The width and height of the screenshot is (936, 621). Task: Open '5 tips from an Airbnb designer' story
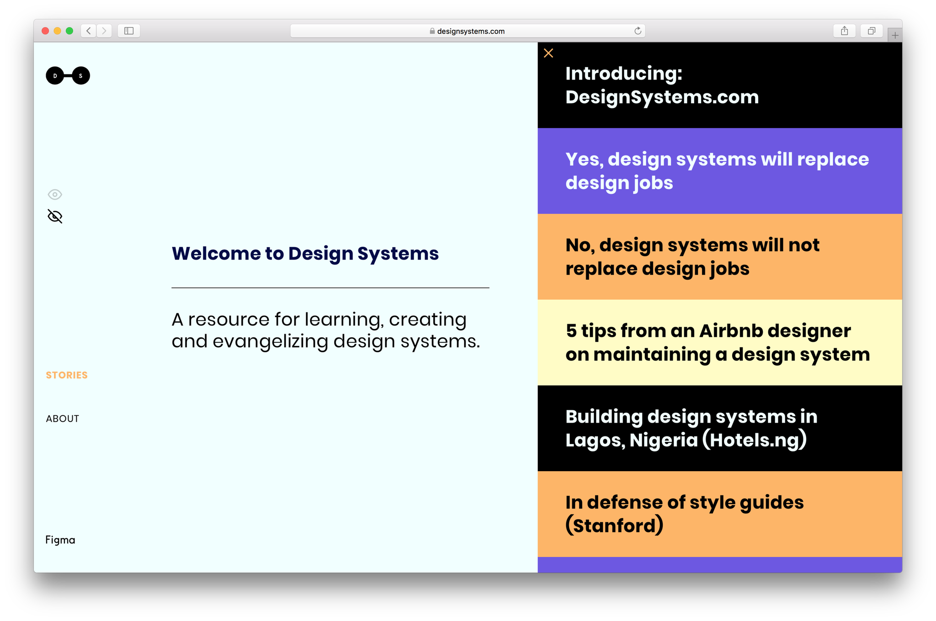[718, 342]
